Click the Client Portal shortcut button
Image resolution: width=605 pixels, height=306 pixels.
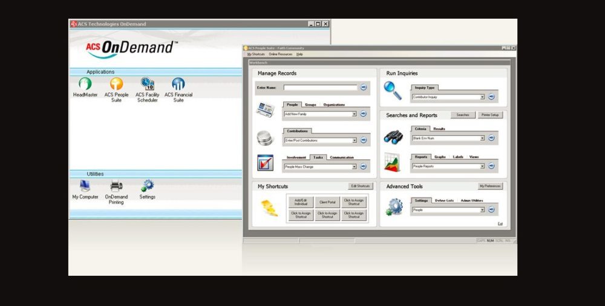(327, 202)
